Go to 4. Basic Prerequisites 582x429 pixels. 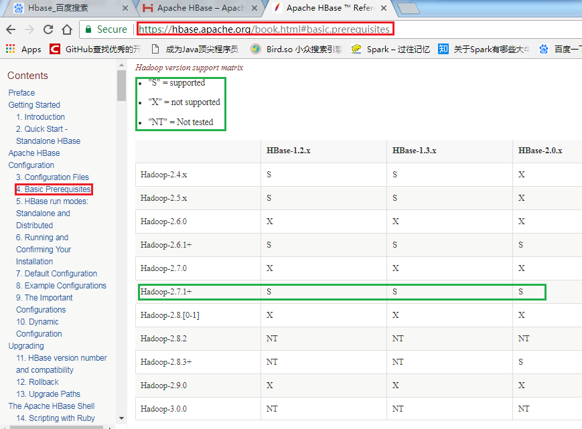pyautogui.click(x=54, y=189)
